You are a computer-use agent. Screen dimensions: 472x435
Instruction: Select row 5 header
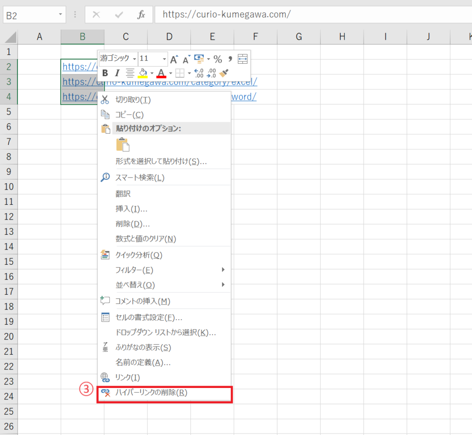pos(9,112)
